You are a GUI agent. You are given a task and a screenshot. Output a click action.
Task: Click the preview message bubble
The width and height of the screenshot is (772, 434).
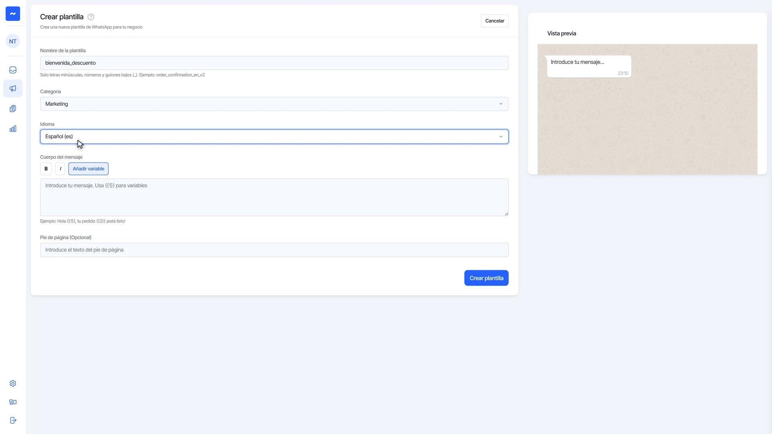coord(589,67)
